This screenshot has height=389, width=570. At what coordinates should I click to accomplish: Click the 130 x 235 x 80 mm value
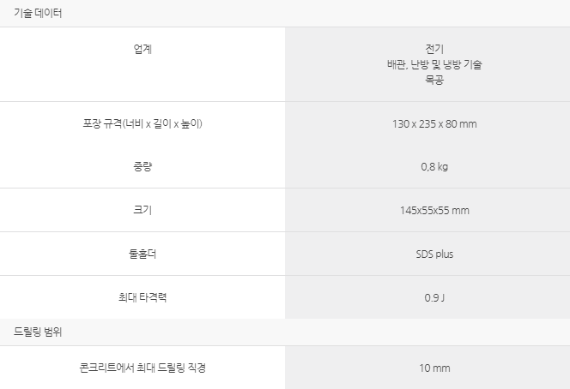[x=434, y=124]
